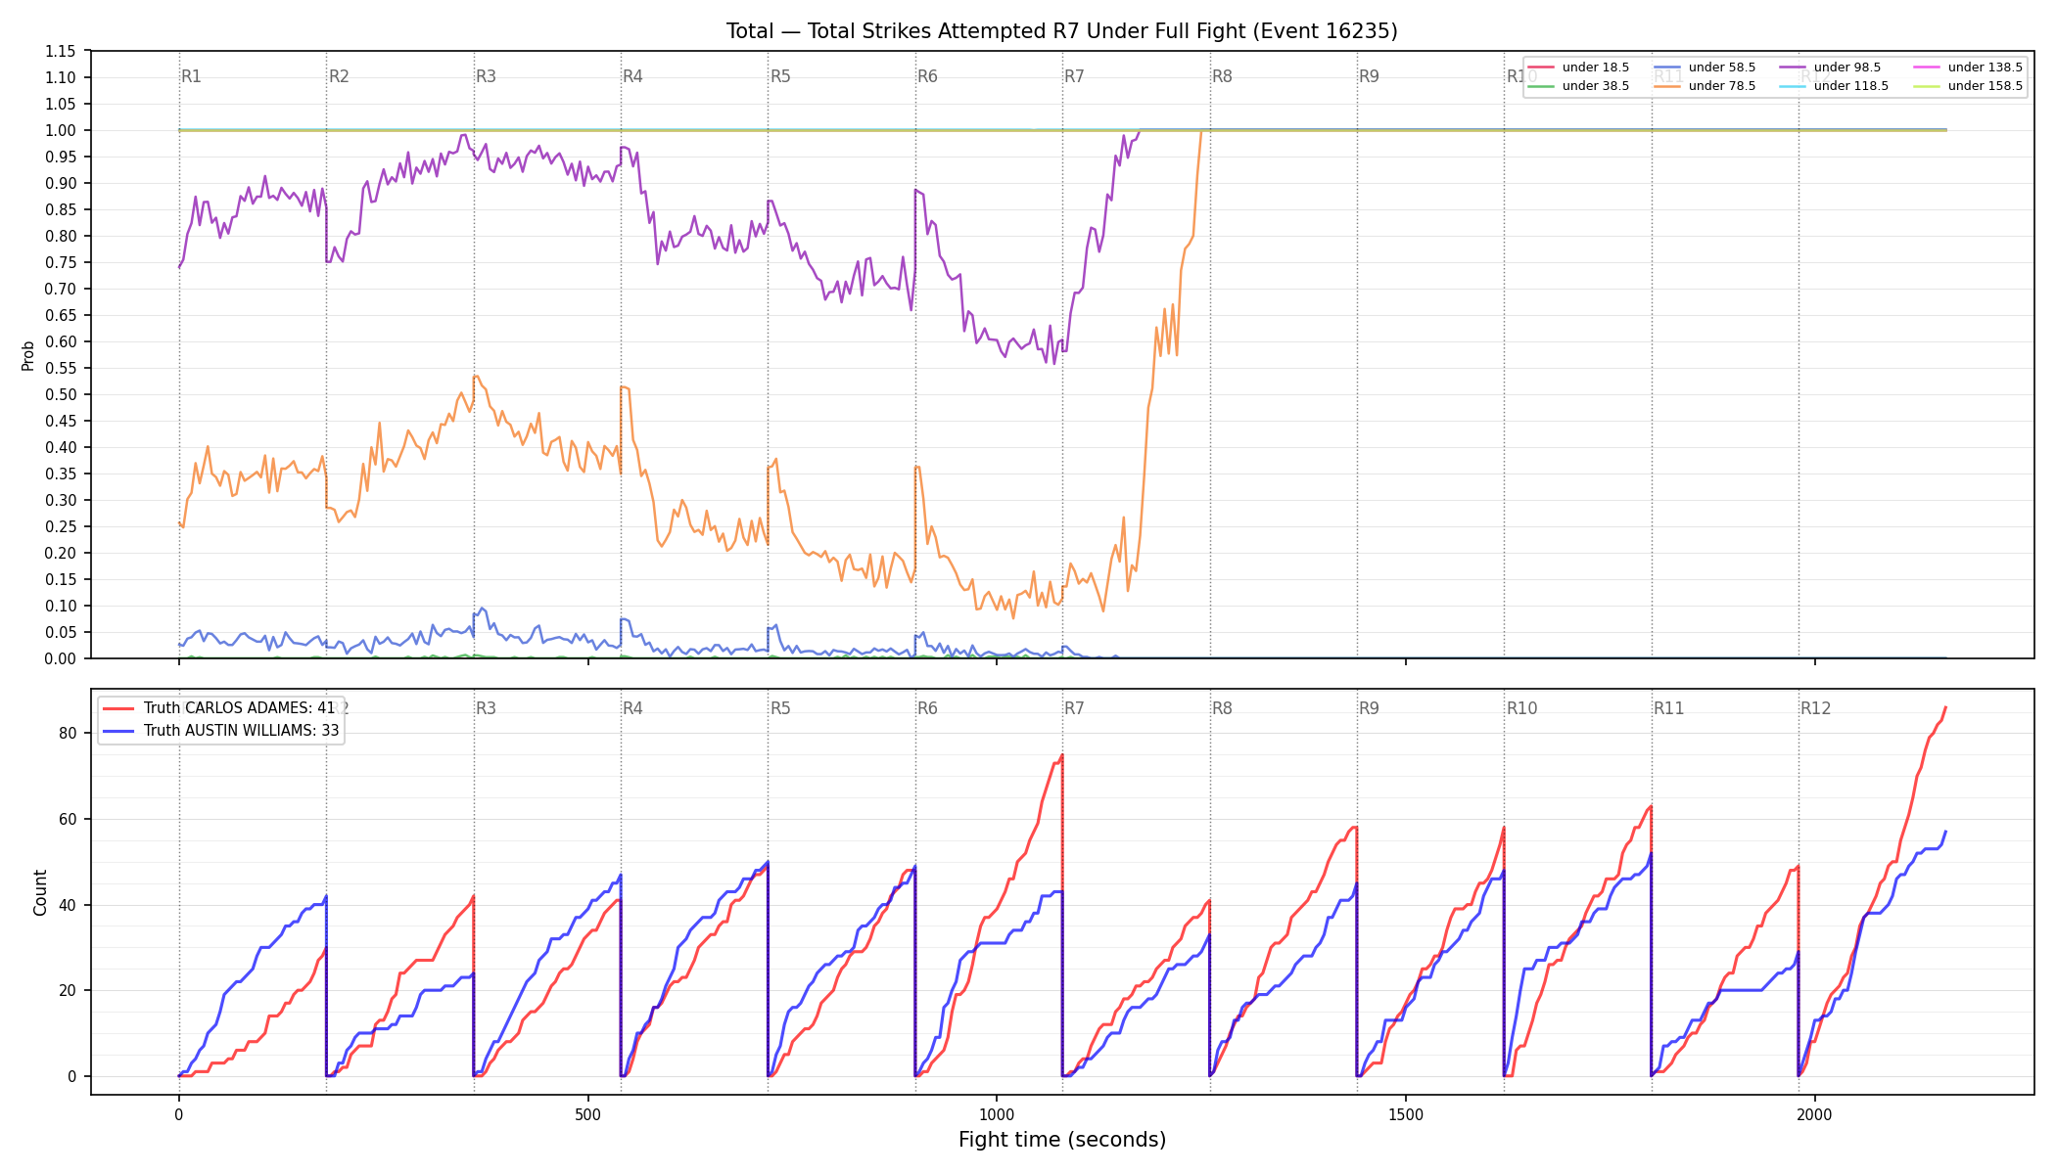This screenshot has height=1174, width=2056.
Task: Click the 0.50 tick on the Prob axis
Action: point(60,394)
